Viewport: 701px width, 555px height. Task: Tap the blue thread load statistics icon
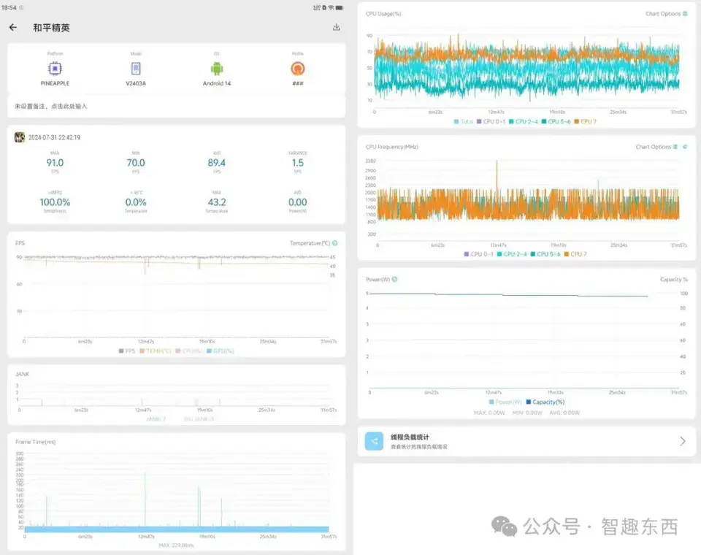[374, 441]
